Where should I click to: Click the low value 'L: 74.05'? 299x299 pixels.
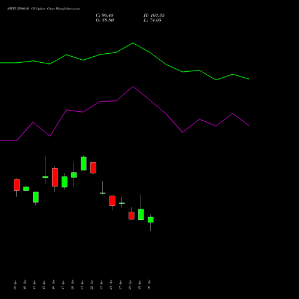(x=152, y=20)
